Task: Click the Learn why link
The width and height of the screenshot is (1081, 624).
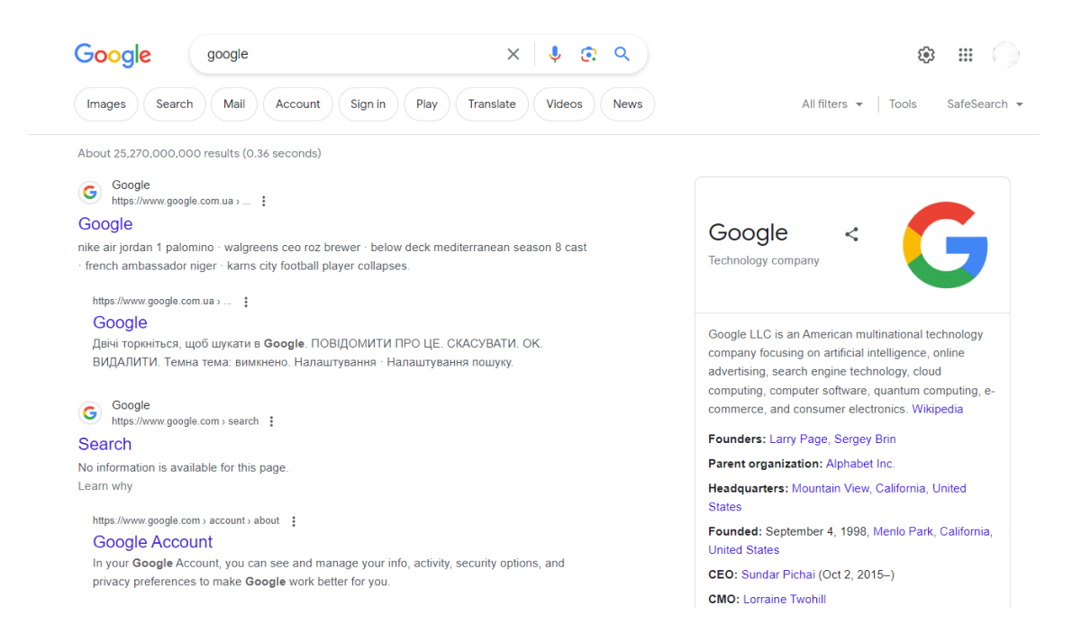Action: point(105,486)
